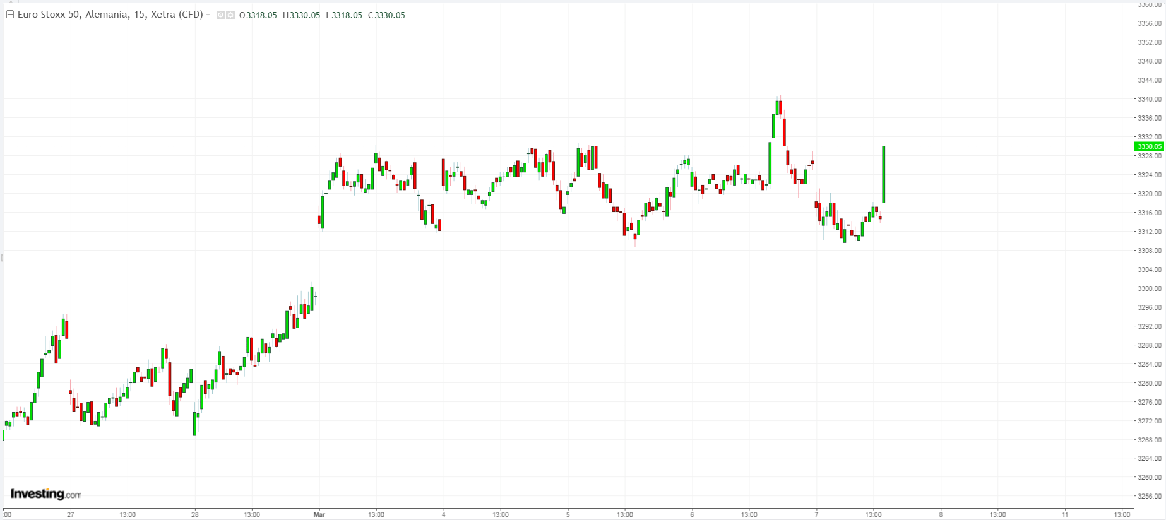Open series settings via the gear icon
Screen dimensions: 1166x520
(230, 15)
